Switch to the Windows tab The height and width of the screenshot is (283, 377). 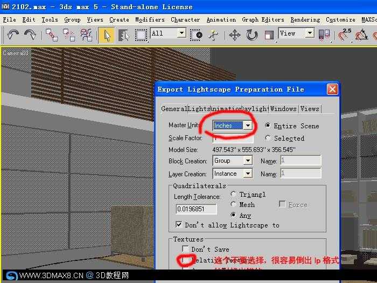click(x=283, y=109)
